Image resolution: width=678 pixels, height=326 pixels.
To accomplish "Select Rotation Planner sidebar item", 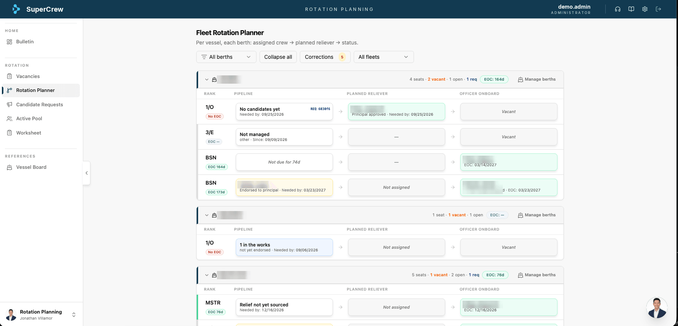I will pos(41,90).
